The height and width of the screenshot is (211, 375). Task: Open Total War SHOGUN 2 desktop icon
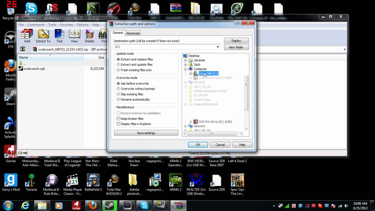tap(114, 185)
